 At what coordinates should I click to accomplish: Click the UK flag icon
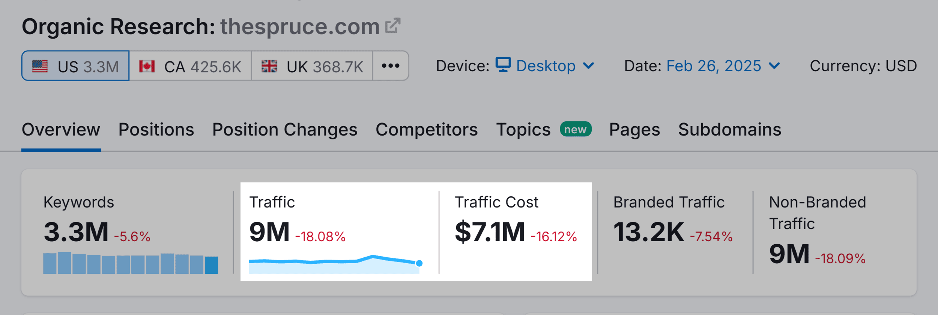[x=269, y=66]
